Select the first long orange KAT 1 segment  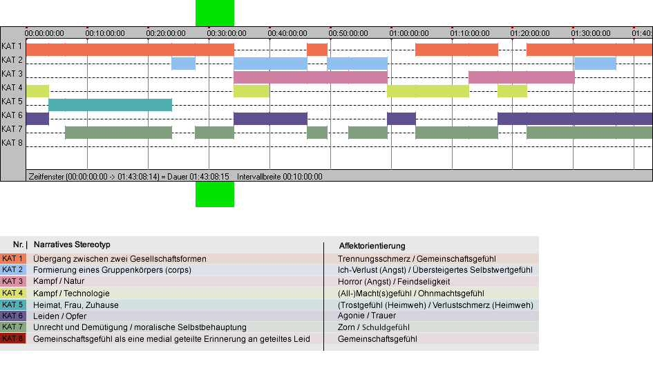pos(130,50)
